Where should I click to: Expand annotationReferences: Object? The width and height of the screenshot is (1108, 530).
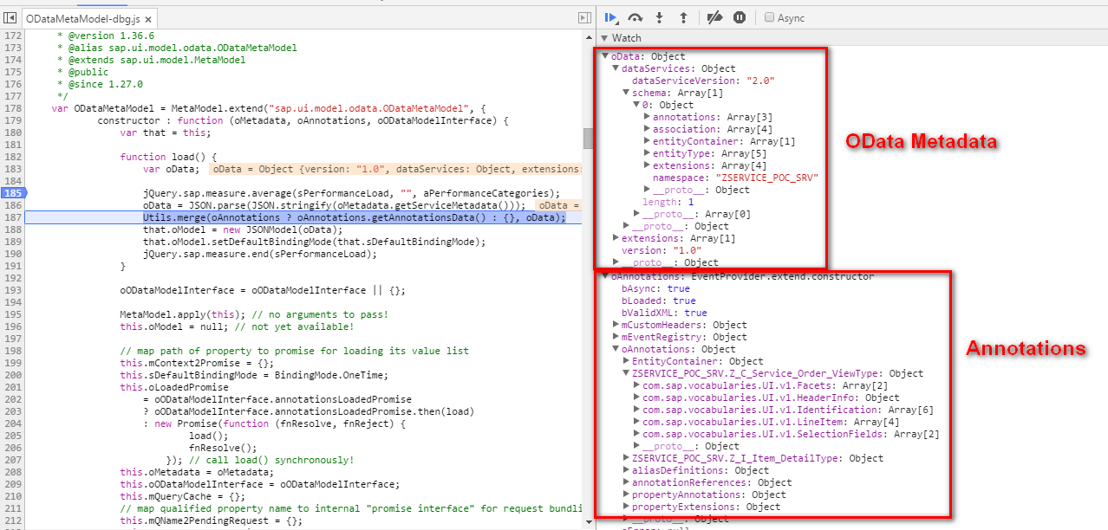point(626,482)
